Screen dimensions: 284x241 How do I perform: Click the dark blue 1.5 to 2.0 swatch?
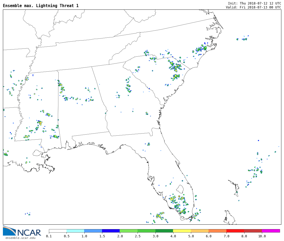tap(111, 231)
